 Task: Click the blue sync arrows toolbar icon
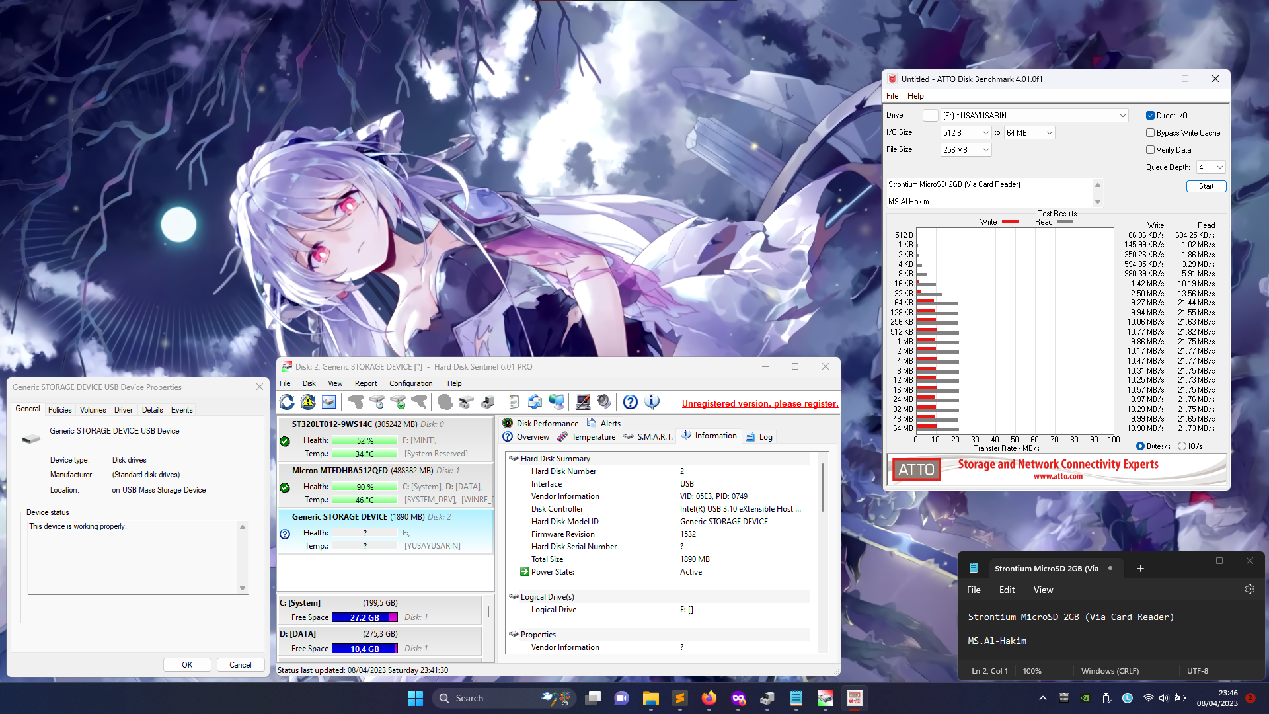coord(535,402)
